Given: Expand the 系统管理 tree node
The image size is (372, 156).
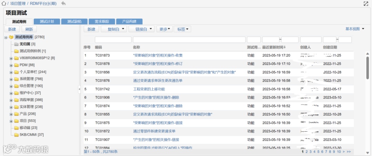Looking at the screenshot, I should pyautogui.click(x=11, y=79).
